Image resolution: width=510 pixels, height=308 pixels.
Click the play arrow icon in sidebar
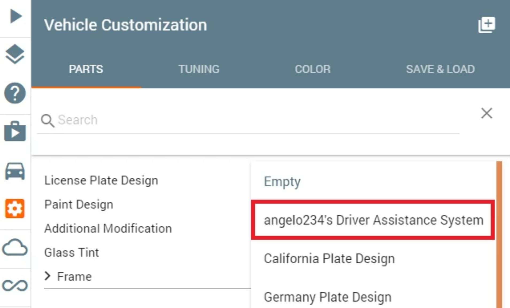[x=16, y=16]
